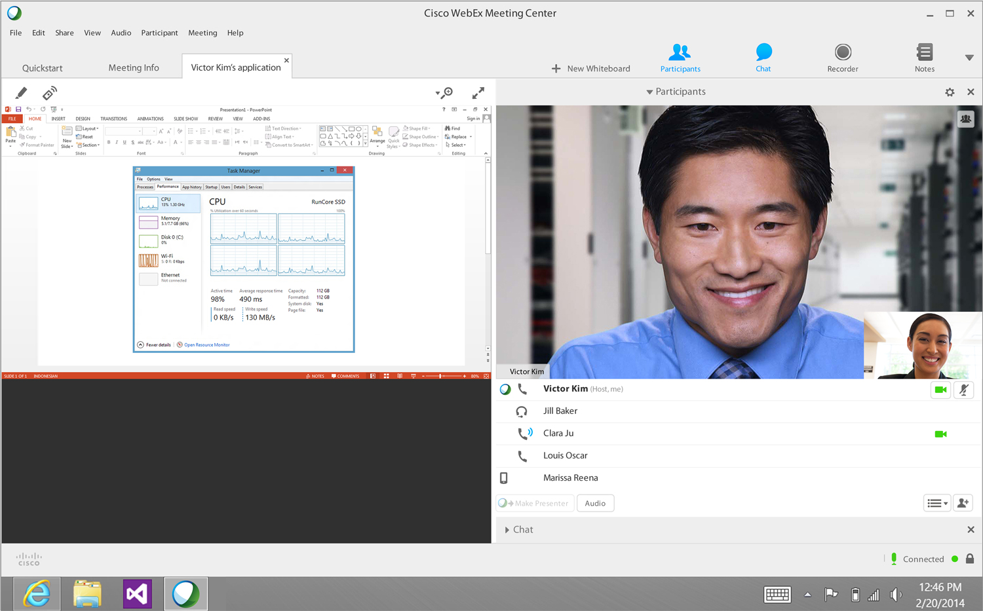Click the lock icon in status bar
This screenshot has width=983, height=611.
coord(970,559)
